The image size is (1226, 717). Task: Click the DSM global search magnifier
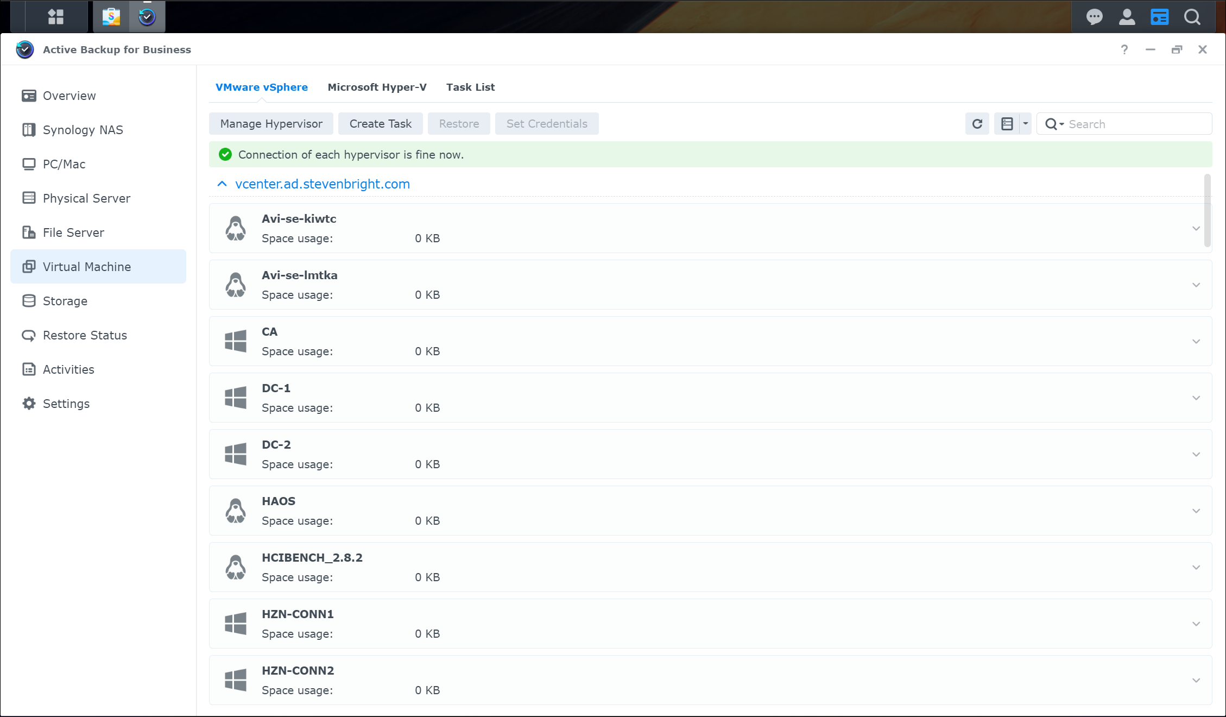click(x=1192, y=17)
